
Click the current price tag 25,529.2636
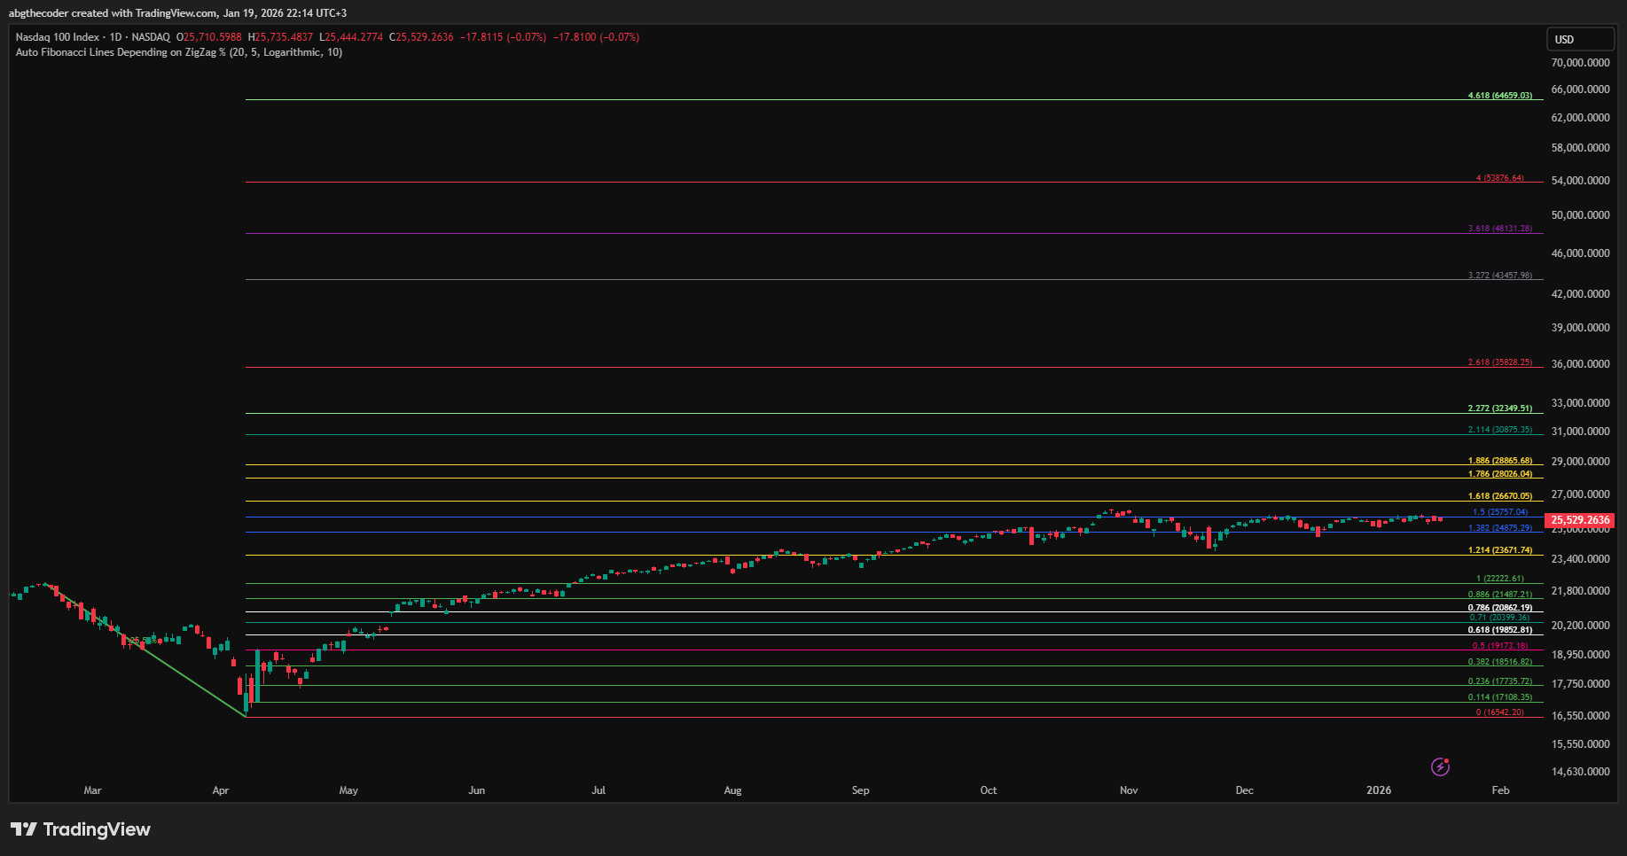(1580, 520)
